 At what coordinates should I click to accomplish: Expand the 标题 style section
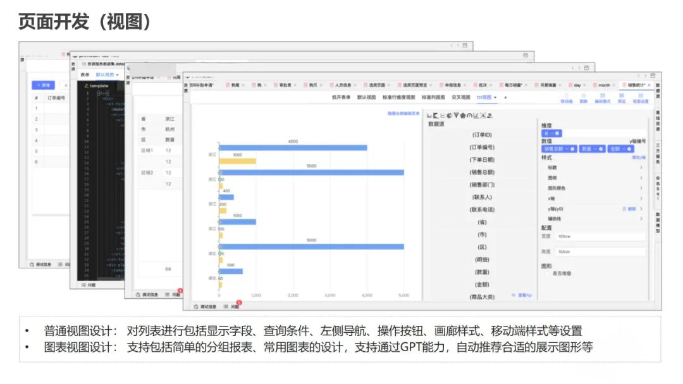coord(594,167)
